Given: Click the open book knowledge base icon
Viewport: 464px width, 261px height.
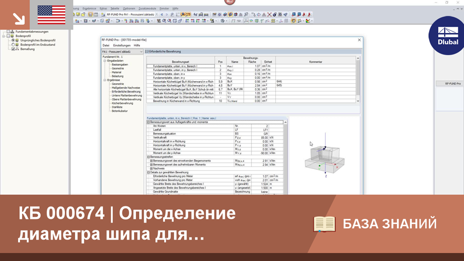Looking at the screenshot, I should click(x=324, y=224).
